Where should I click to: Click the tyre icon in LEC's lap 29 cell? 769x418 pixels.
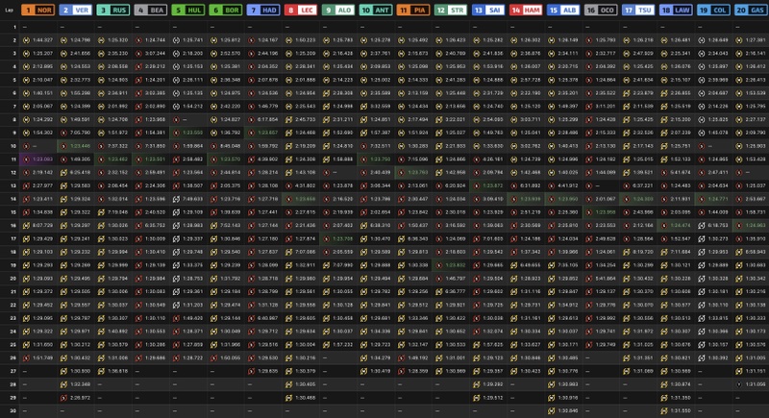[289, 398]
